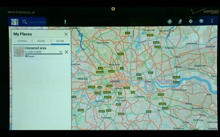Center map on my location icon
The width and height of the screenshot is (220, 137).
click(170, 22)
